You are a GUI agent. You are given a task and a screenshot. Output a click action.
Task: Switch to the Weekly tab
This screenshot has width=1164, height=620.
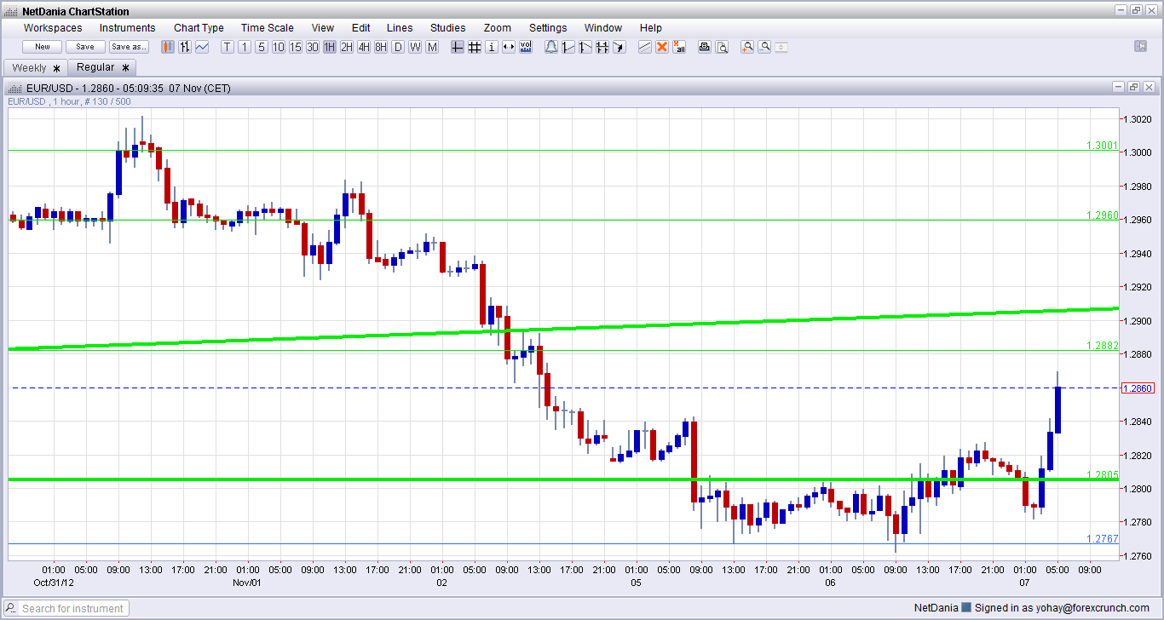(30, 67)
